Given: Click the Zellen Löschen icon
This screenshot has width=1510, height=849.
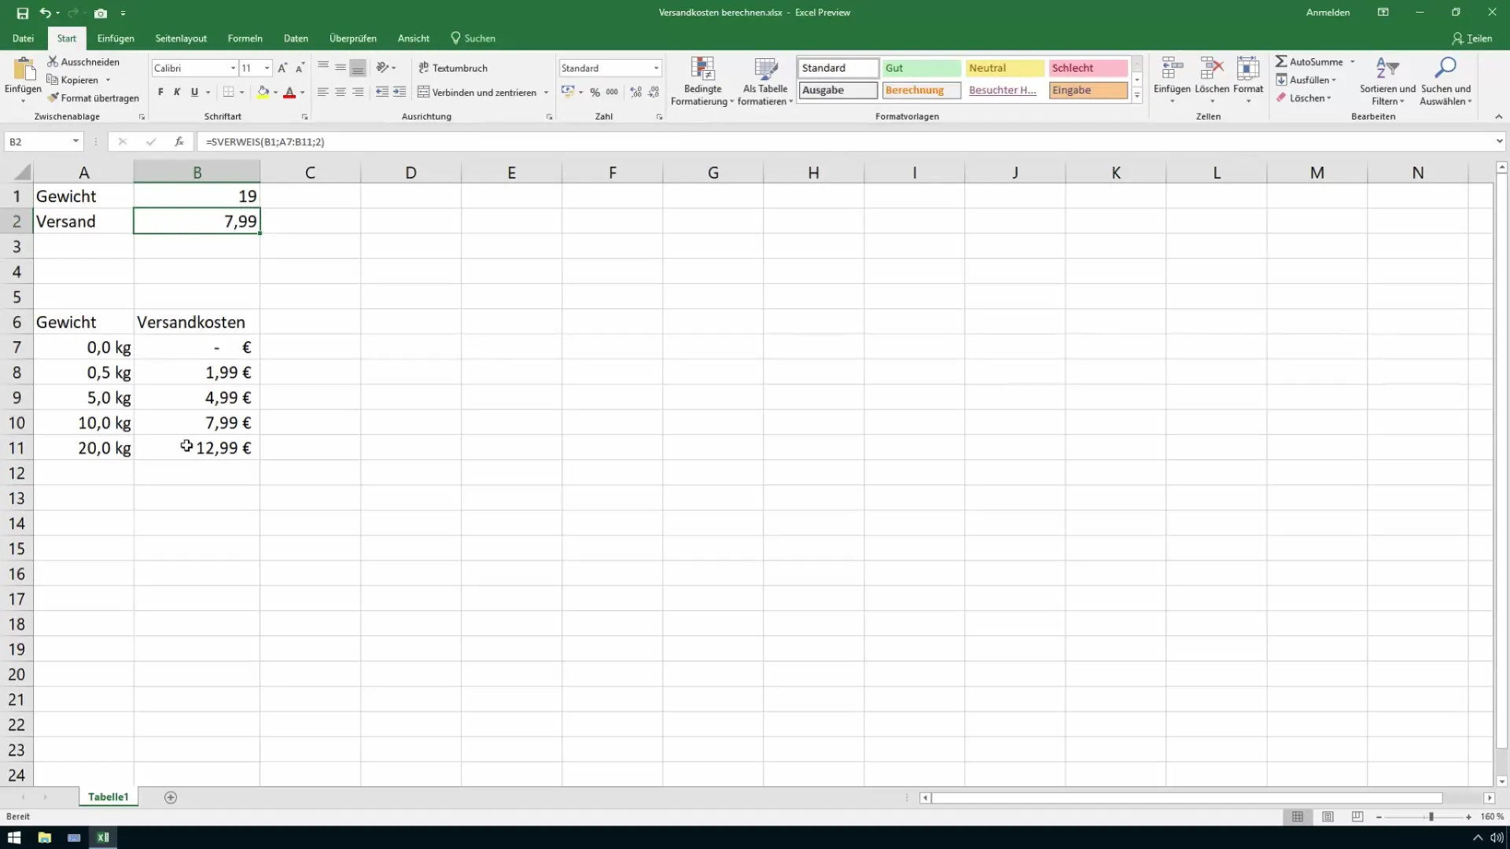Looking at the screenshot, I should (1212, 69).
